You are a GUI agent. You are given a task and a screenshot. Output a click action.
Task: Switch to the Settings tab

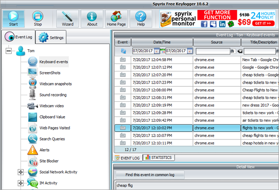coord(51,37)
